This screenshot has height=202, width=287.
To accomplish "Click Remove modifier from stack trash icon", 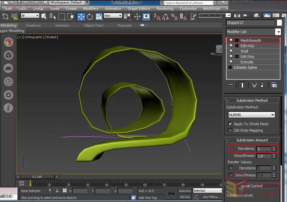I will [262, 85].
